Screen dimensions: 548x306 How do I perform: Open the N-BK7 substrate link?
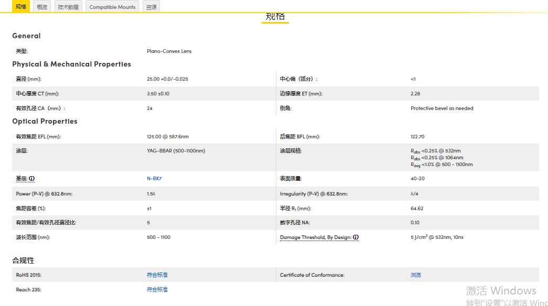tap(154, 179)
